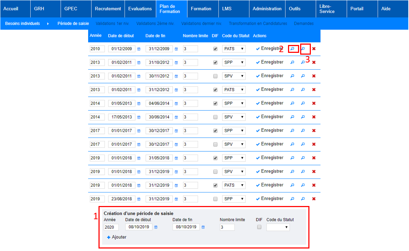This screenshot has height=251, width=409.
Task: Open calendar picker beside start date 01/12/2009
Action: point(139,49)
